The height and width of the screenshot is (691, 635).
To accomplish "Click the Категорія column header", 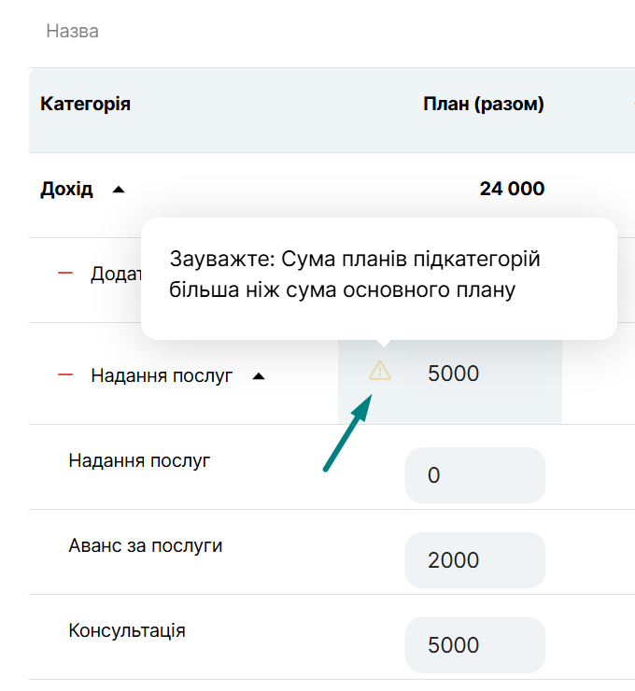I will click(x=85, y=104).
